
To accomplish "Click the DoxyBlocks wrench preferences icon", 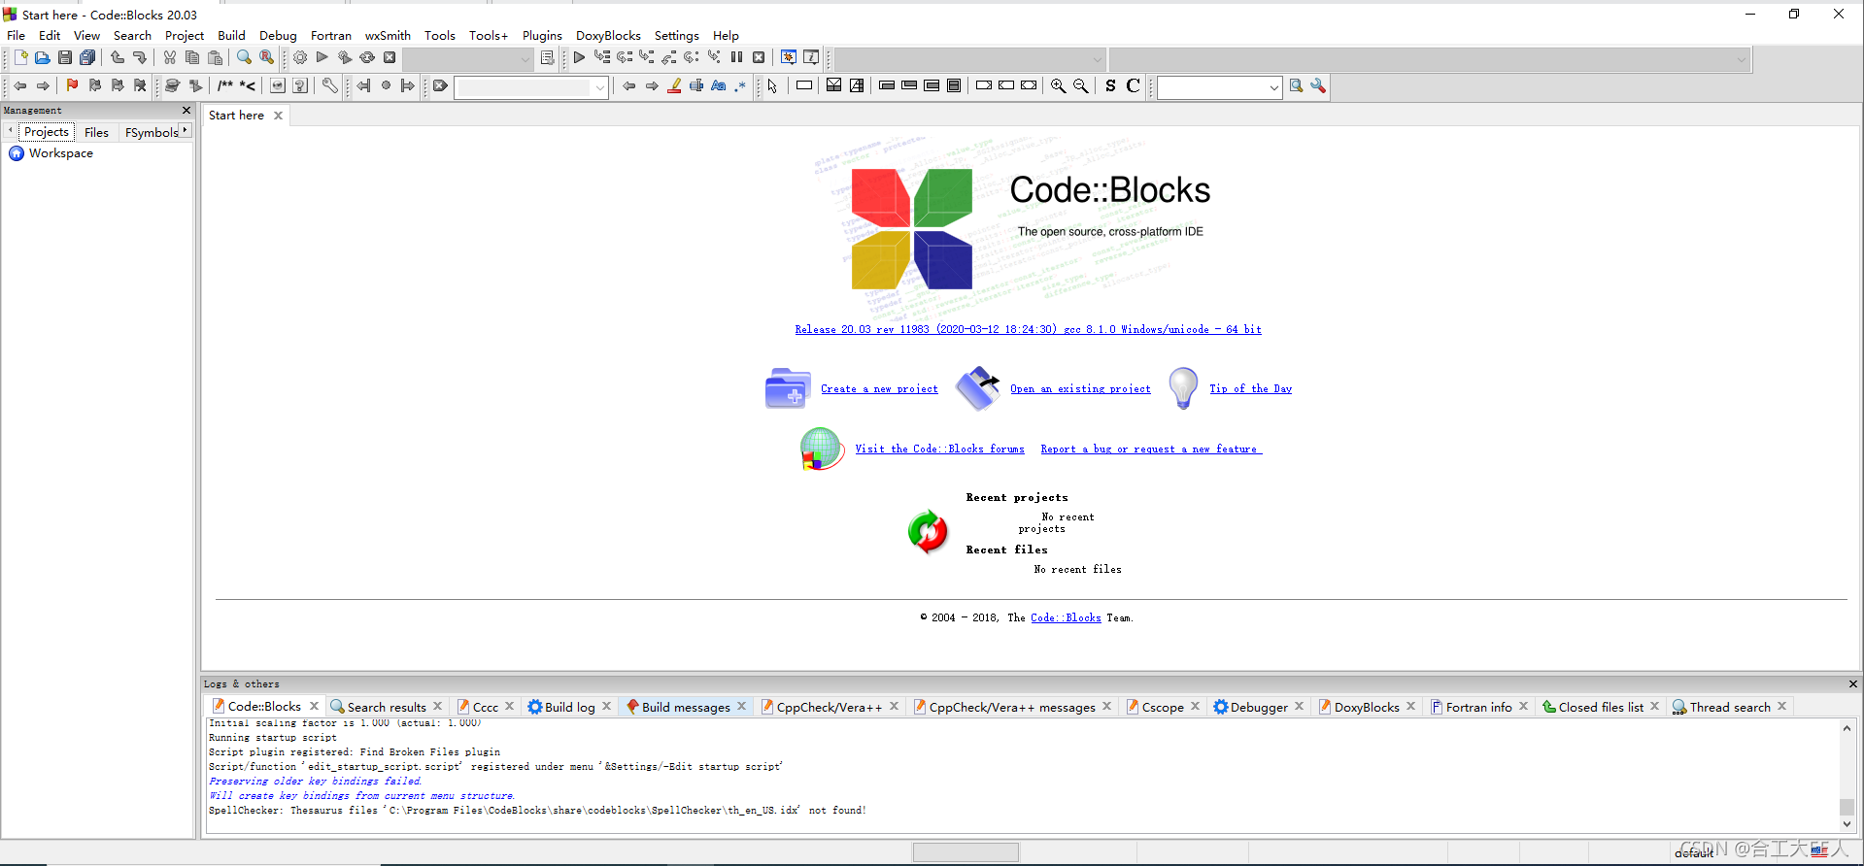I will point(330,86).
